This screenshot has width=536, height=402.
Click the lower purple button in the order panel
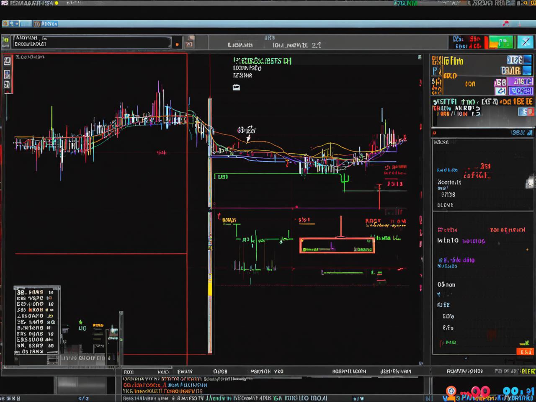[521, 91]
